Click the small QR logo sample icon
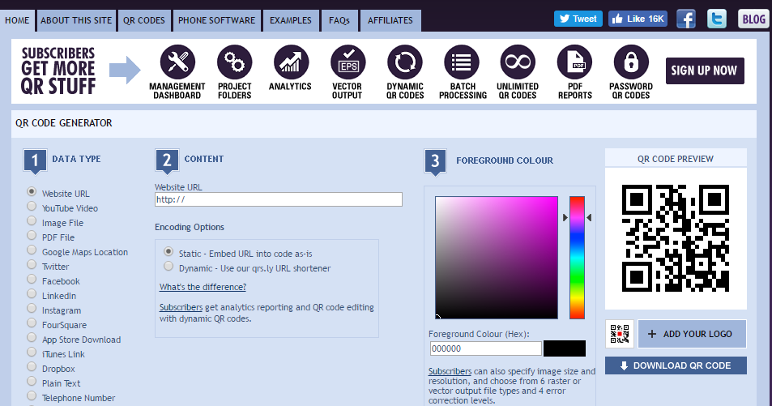This screenshot has height=406, width=772. tap(620, 334)
